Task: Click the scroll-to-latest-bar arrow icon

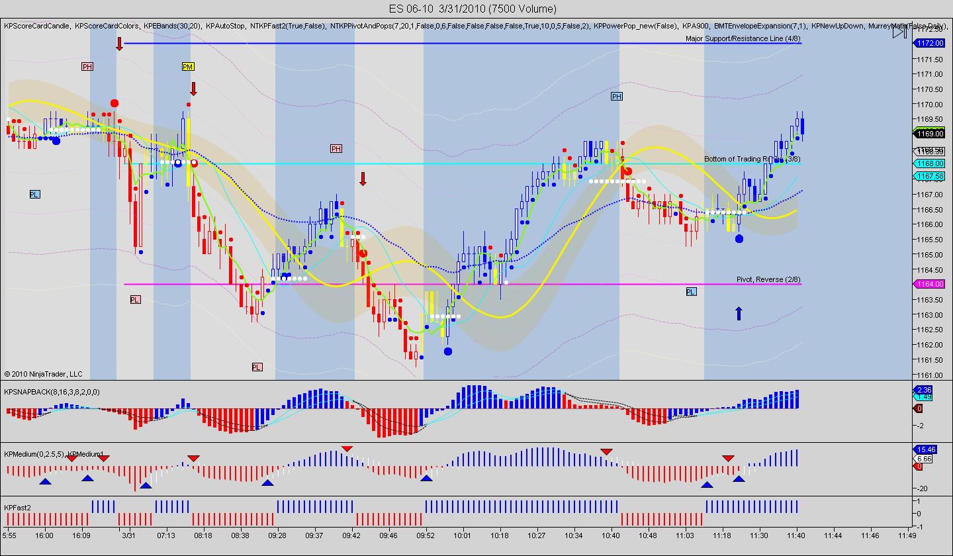Action: (899, 32)
